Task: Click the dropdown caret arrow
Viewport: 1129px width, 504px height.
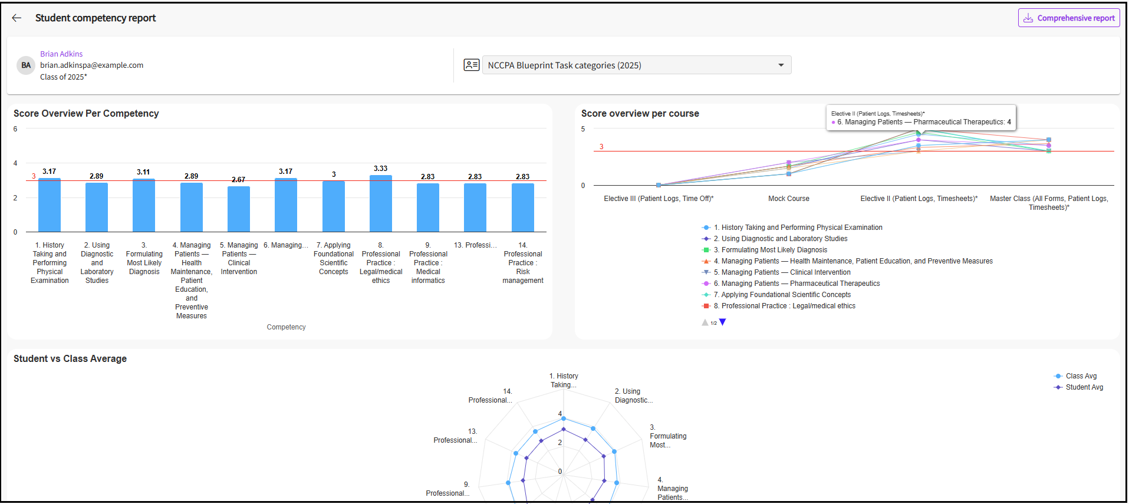Action: pos(781,65)
